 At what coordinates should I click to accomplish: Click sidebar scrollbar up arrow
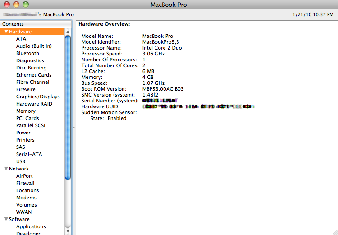68,32
